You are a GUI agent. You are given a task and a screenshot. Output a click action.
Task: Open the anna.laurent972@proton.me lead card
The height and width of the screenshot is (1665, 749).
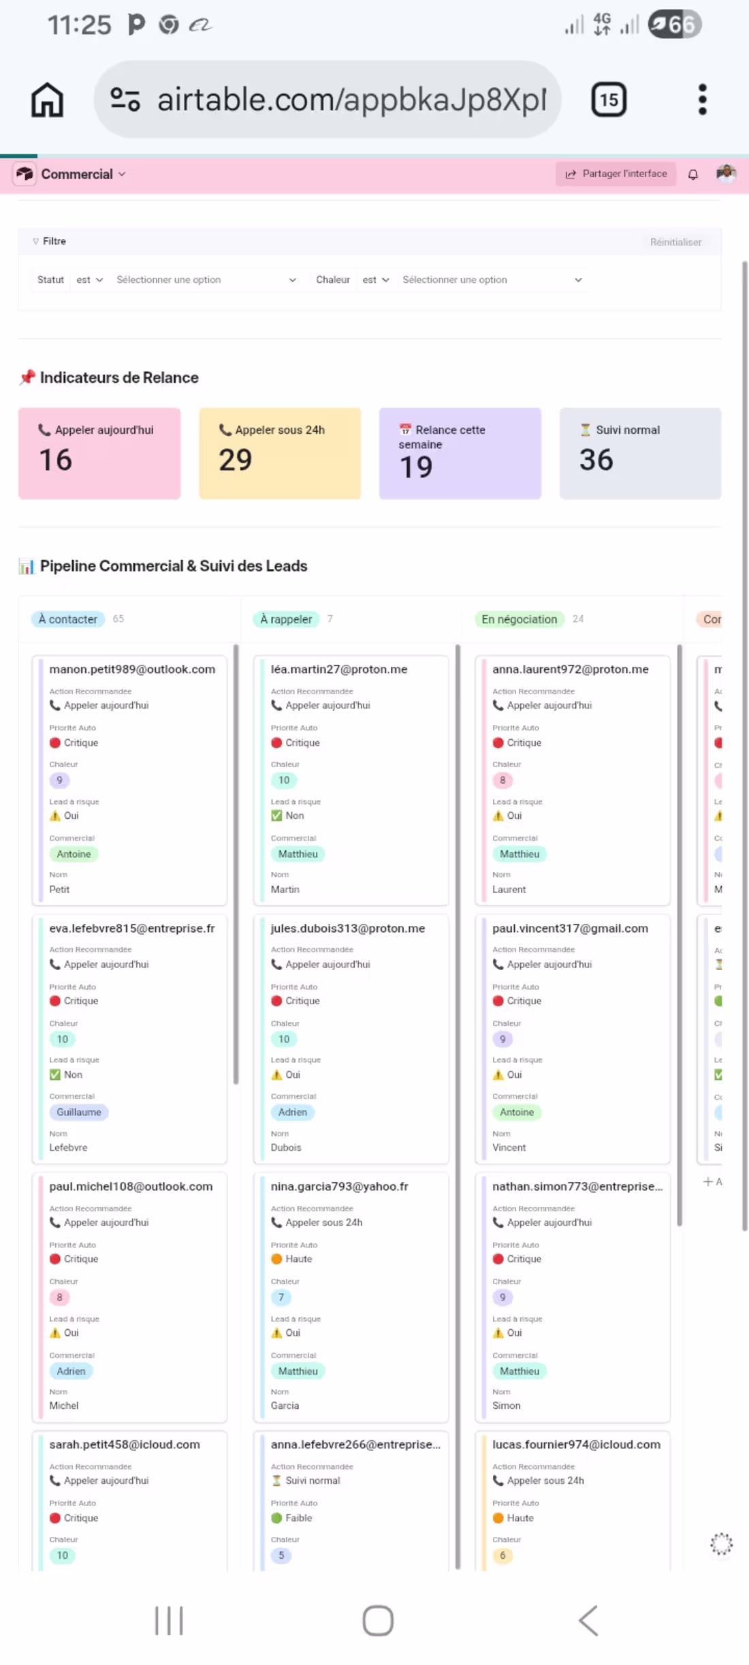[x=573, y=781]
